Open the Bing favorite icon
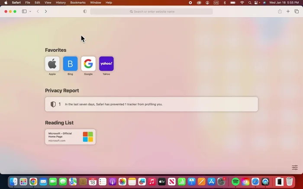This screenshot has height=189, width=303. (70, 64)
